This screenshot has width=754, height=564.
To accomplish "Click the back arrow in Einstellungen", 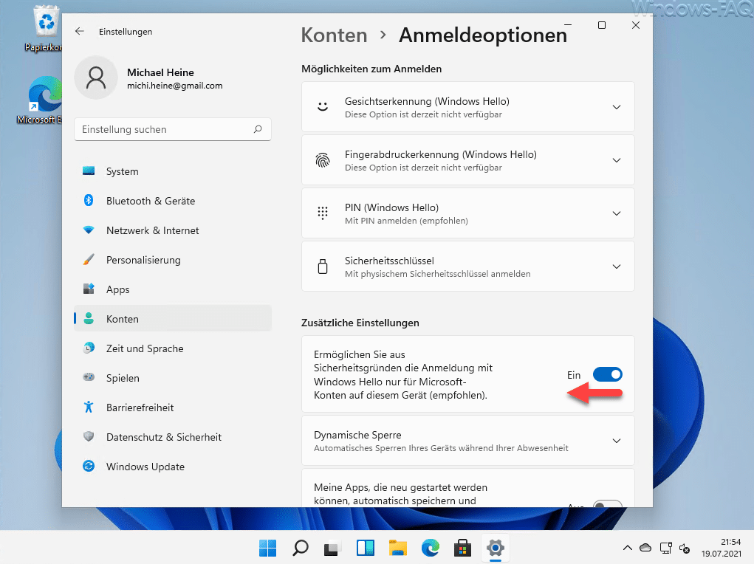I will [79, 31].
